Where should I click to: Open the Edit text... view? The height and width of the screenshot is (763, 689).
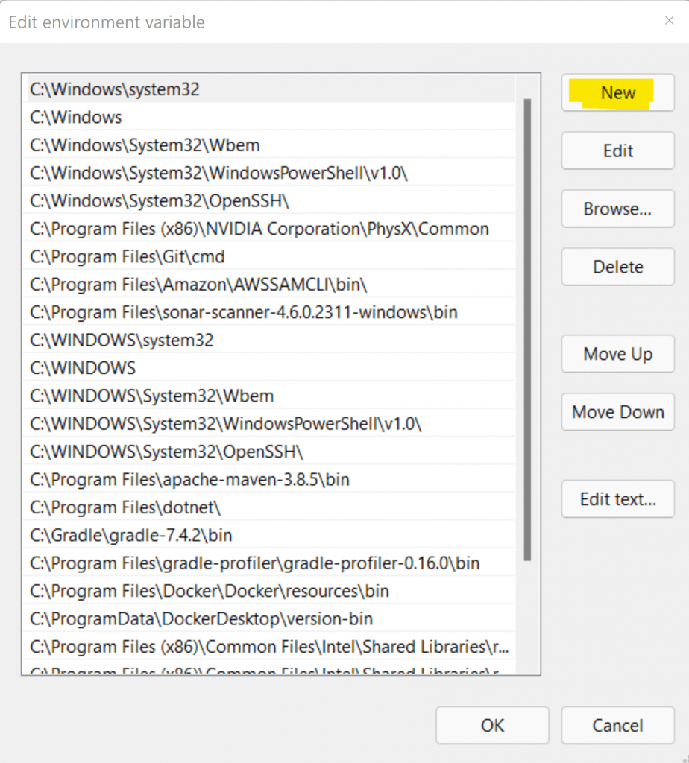[617, 499]
